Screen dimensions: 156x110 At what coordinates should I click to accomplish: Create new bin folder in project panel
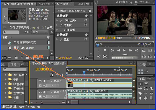click(27, 58)
